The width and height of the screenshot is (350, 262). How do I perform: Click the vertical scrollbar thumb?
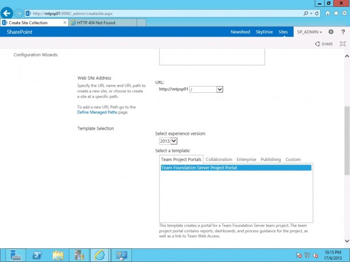point(347,140)
